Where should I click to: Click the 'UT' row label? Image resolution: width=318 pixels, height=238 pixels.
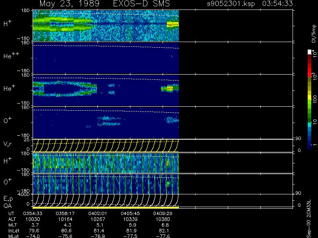coord(12,213)
